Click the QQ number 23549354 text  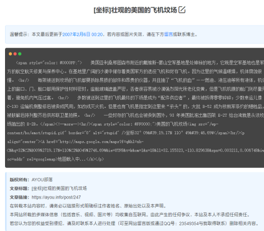[189, 224]
